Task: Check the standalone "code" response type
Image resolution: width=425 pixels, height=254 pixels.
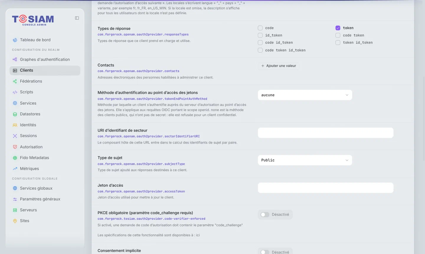Action: point(260,28)
